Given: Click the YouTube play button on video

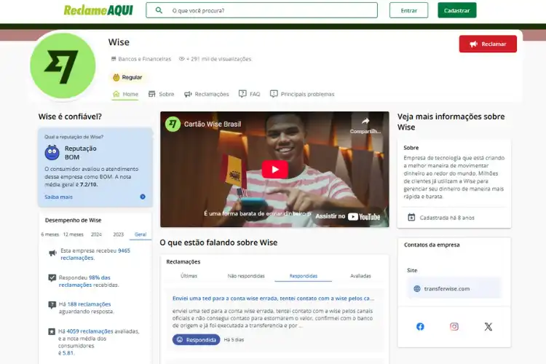Looking at the screenshot, I should point(274,170).
